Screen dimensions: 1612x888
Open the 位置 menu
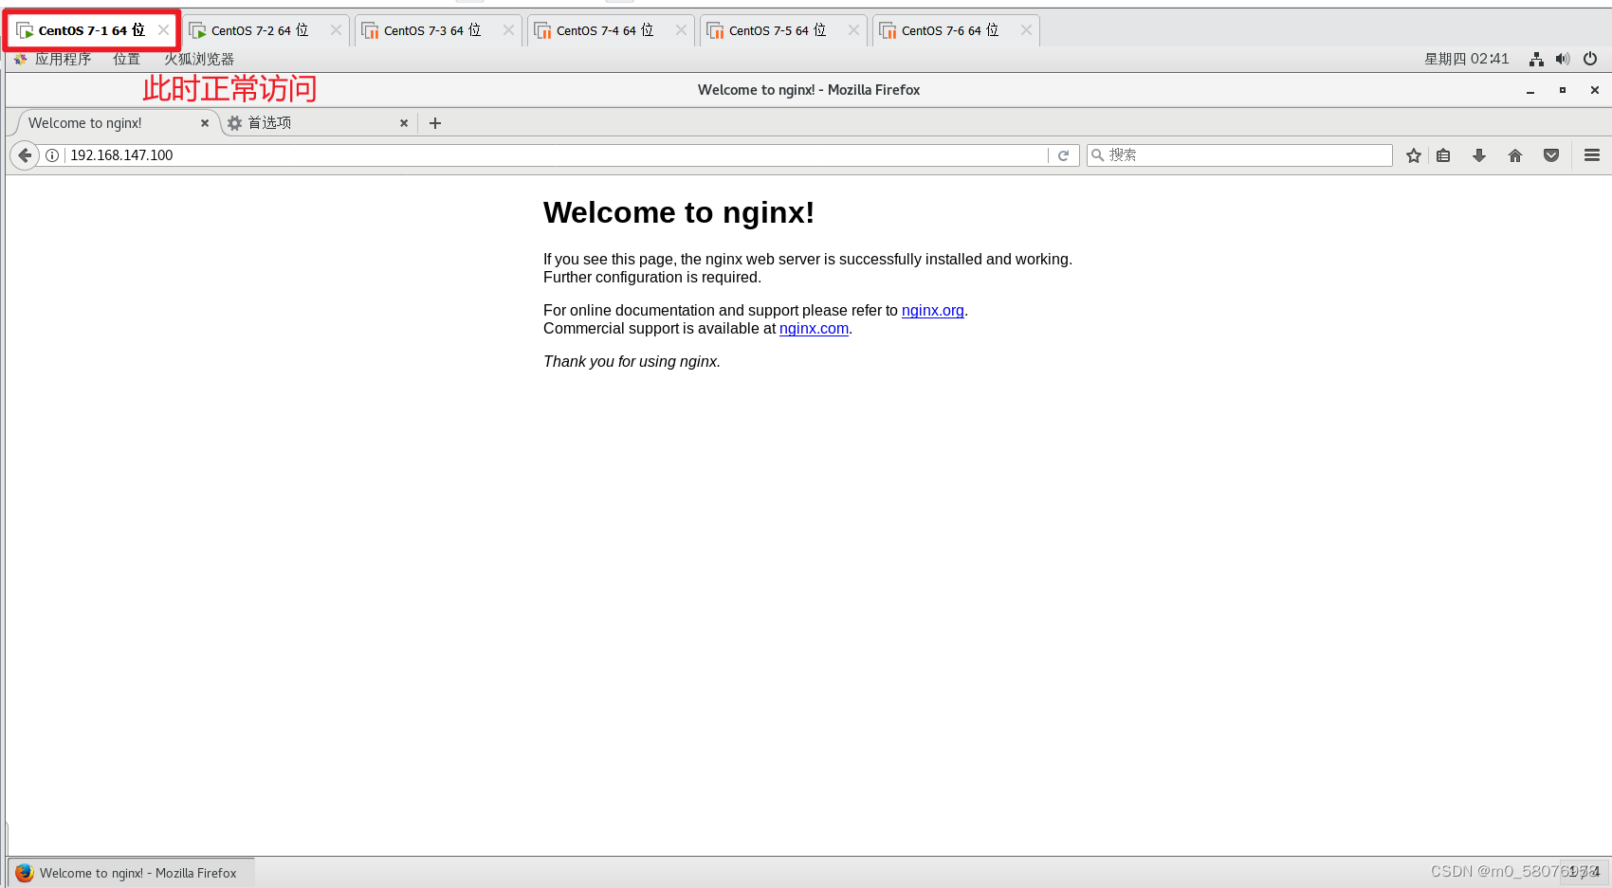tap(126, 59)
